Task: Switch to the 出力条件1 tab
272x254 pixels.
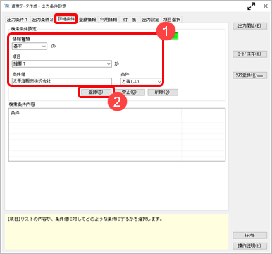Action: pos(18,20)
